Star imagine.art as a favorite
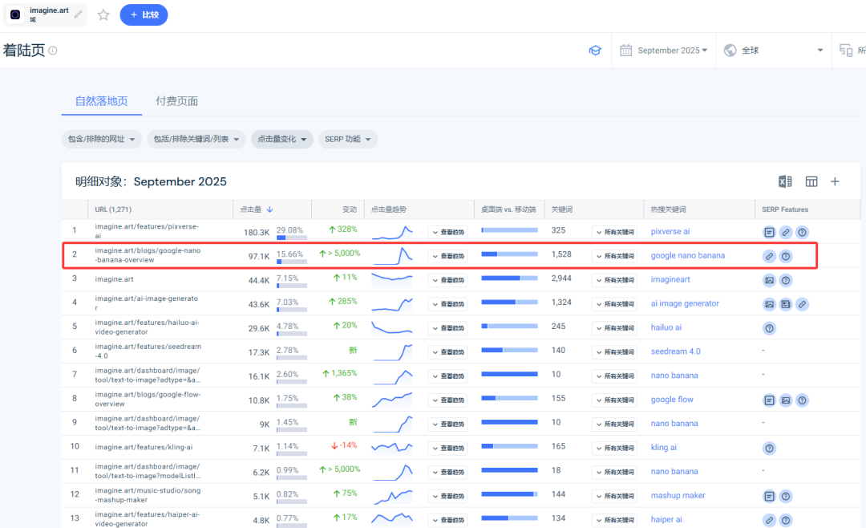 click(x=103, y=15)
